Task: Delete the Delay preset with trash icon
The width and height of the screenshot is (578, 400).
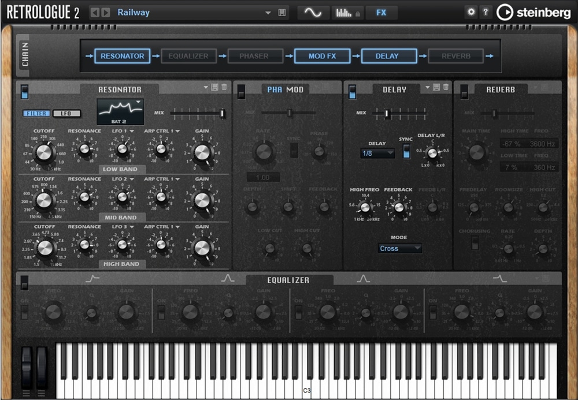Action: click(446, 87)
